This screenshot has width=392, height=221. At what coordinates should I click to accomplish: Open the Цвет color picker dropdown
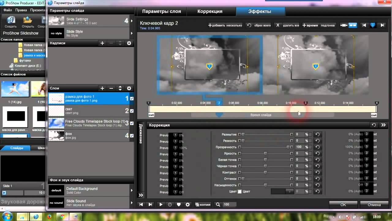[290, 192]
